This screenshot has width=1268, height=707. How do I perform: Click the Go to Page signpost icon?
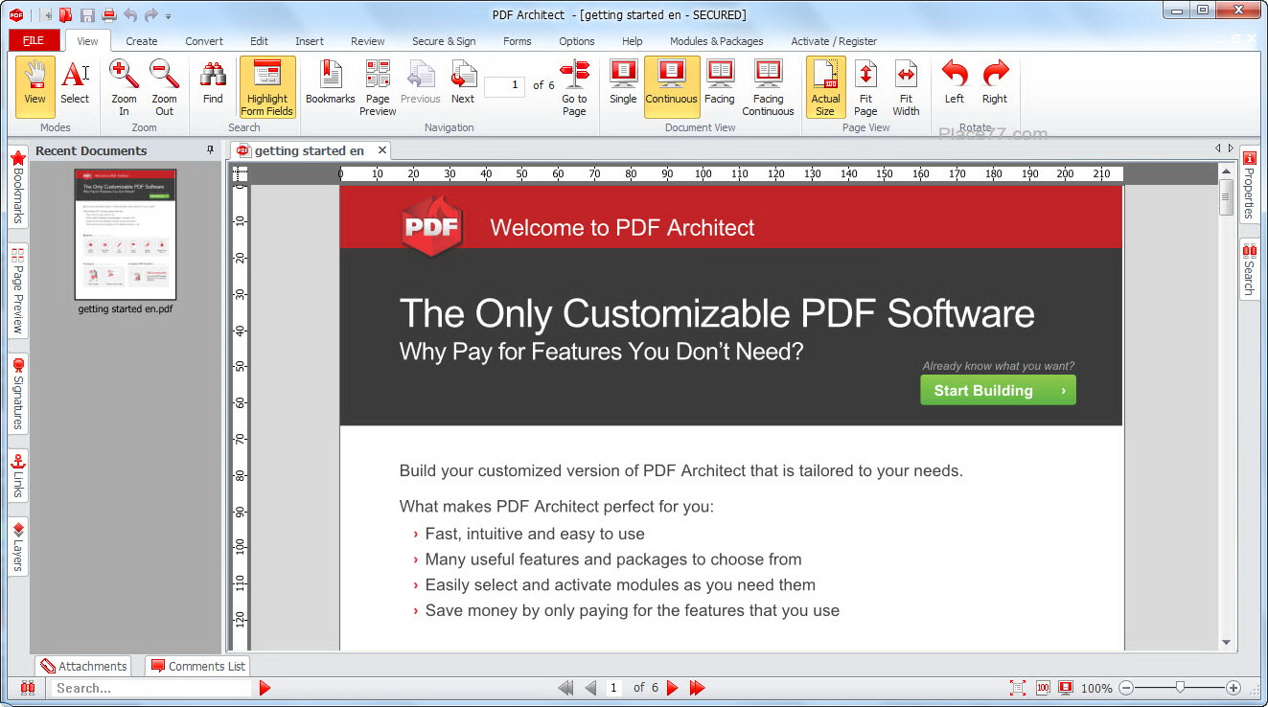(x=574, y=86)
